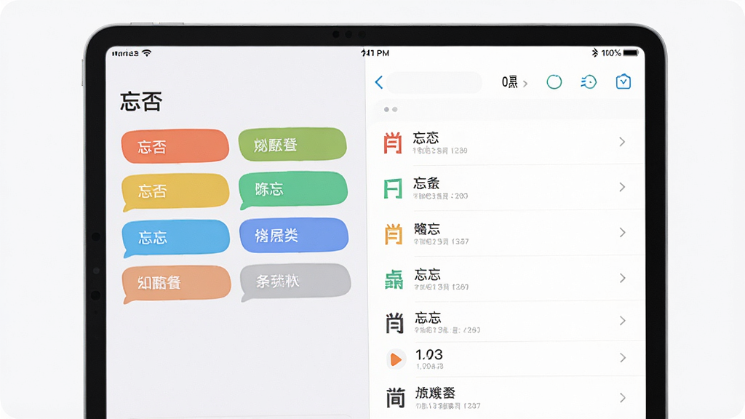Click the clipboard checkmark icon
The image size is (745, 419).
pos(624,81)
